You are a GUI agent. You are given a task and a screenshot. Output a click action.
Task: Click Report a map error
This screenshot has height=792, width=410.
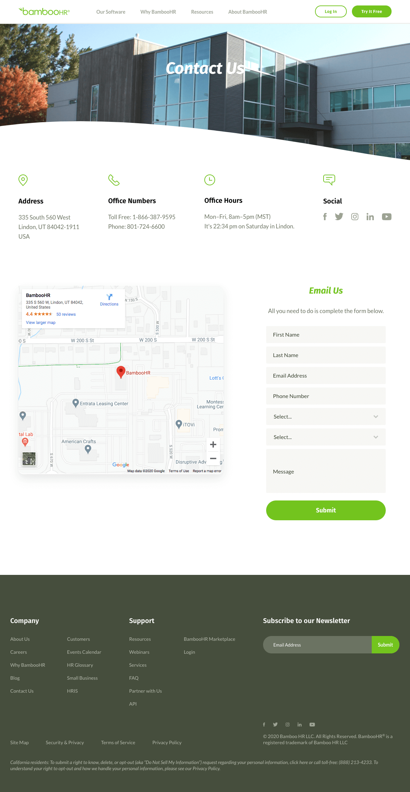tap(207, 471)
